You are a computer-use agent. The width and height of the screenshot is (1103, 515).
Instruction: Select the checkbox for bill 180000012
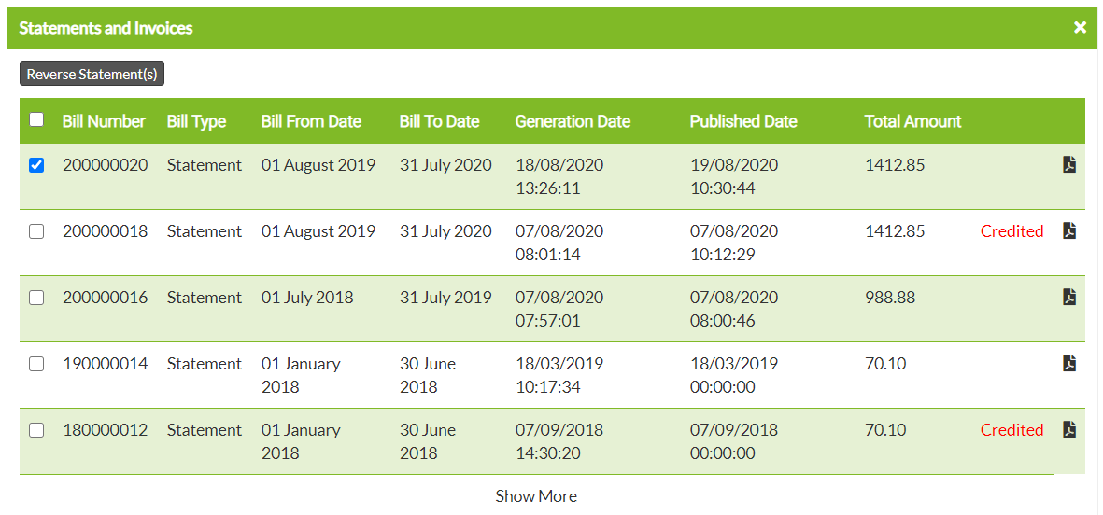click(36, 430)
